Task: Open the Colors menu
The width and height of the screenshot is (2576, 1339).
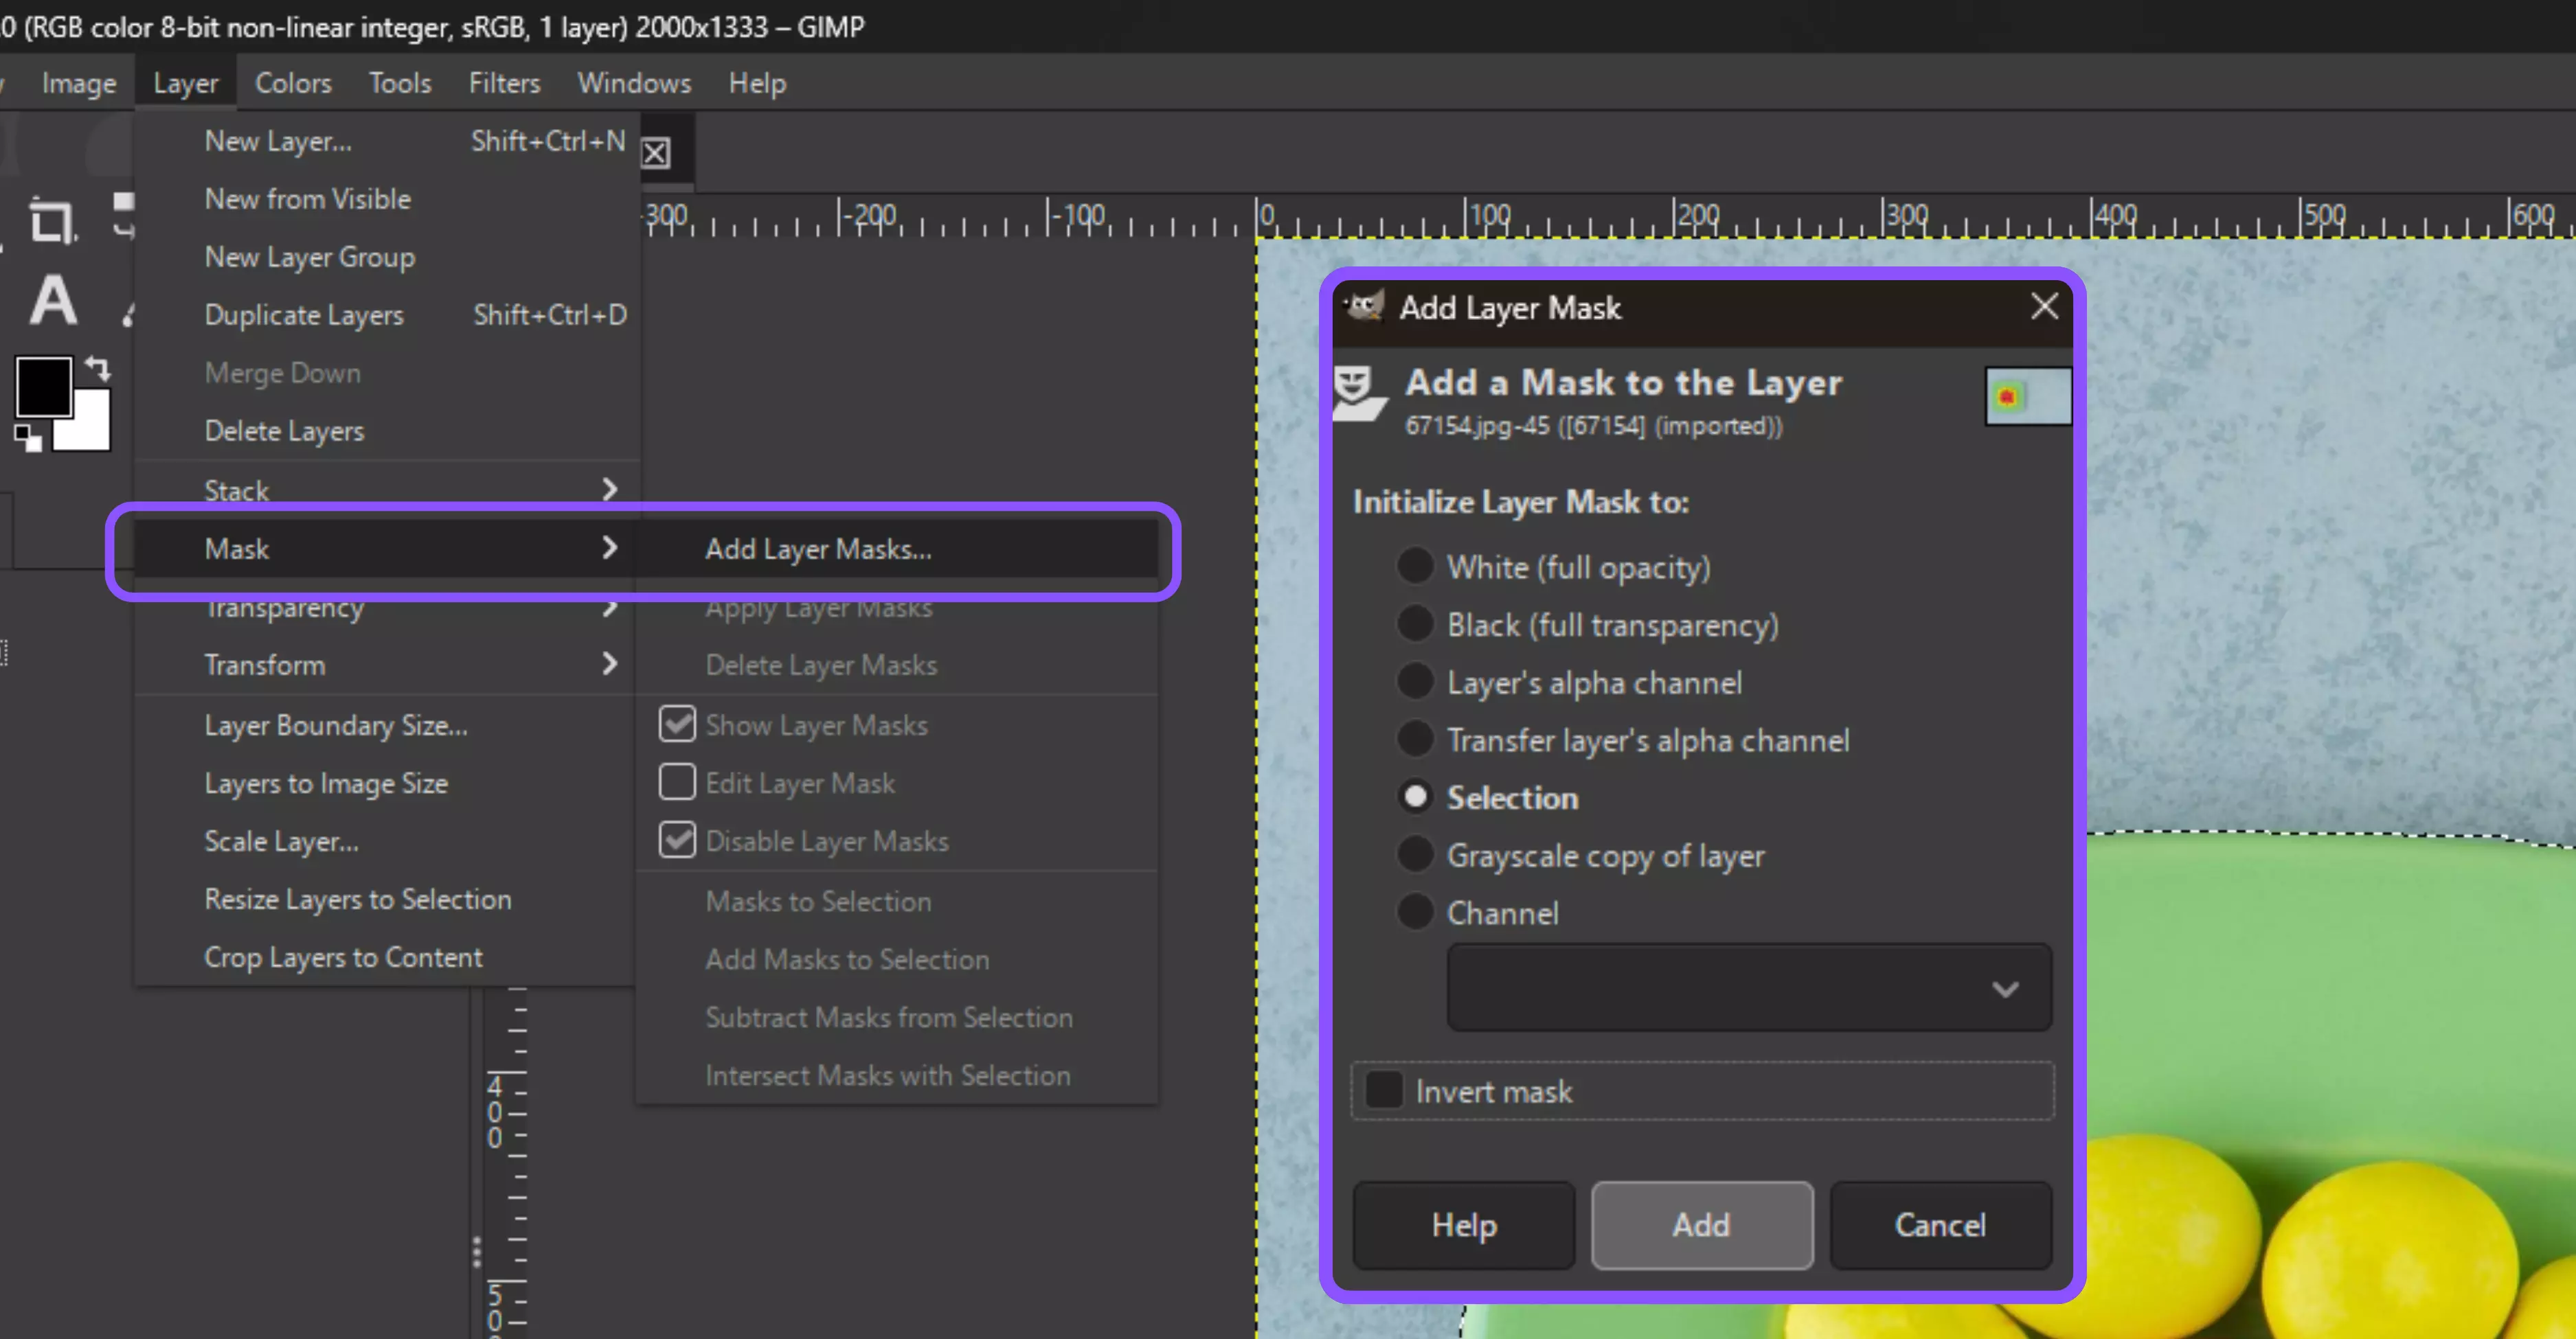Action: tap(293, 83)
